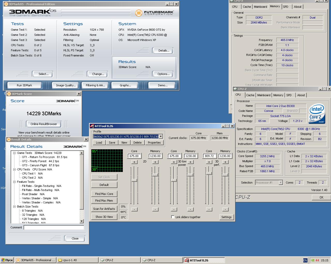Open Image Quality settings button

(66, 85)
